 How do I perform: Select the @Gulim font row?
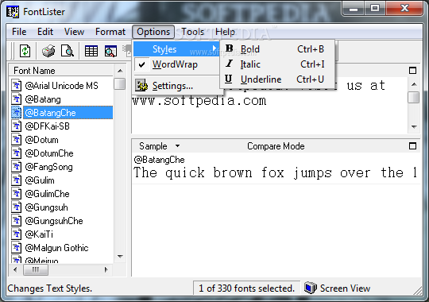coord(40,180)
